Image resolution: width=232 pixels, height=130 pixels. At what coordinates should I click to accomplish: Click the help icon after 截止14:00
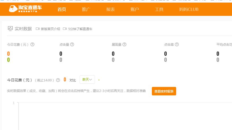point(58,80)
